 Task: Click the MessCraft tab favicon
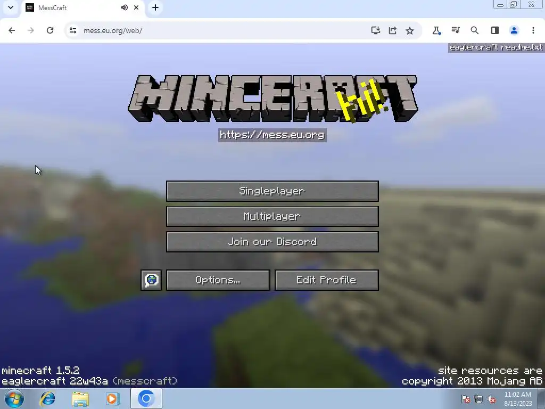pos(30,7)
